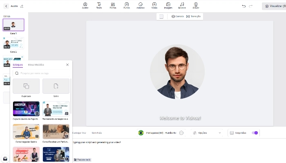286x163 pixels.
Task: Select the Texto tool
Action: point(99,6)
